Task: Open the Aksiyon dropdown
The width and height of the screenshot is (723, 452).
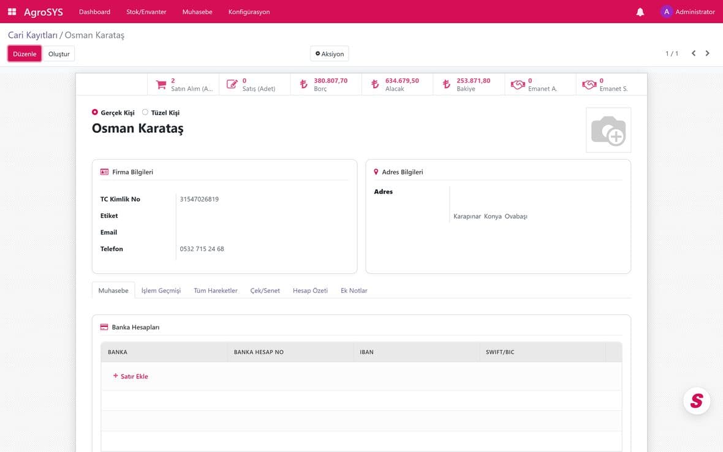Action: pyautogui.click(x=329, y=54)
